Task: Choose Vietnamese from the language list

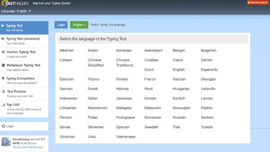Action: click(x=126, y=137)
